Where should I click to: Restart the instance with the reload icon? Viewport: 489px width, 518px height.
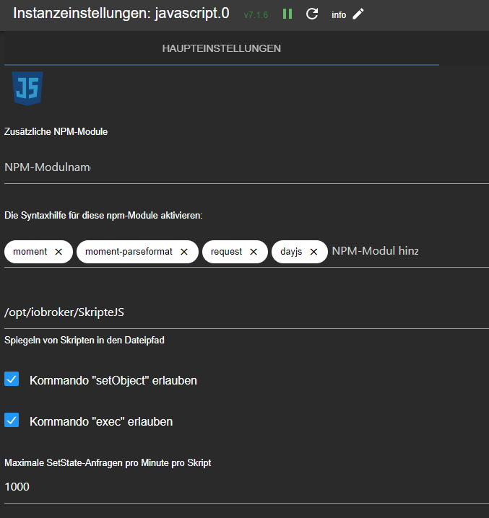312,14
